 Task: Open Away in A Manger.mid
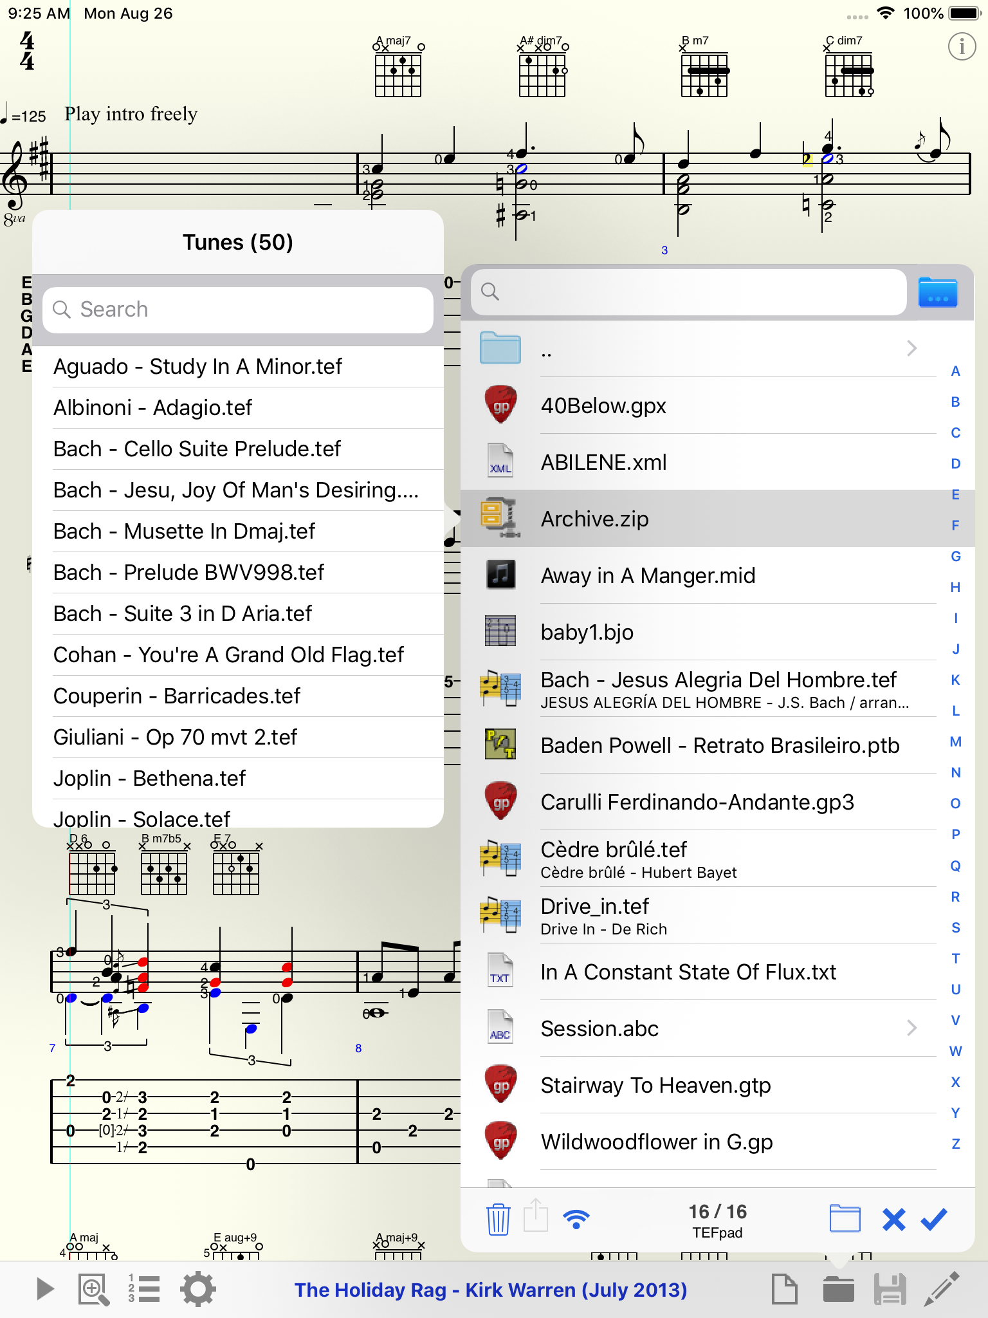[x=699, y=575]
